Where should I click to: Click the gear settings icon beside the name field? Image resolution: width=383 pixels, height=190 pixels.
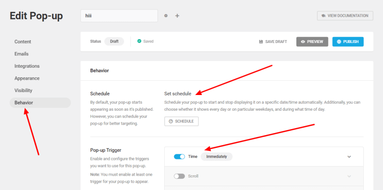click(x=166, y=16)
